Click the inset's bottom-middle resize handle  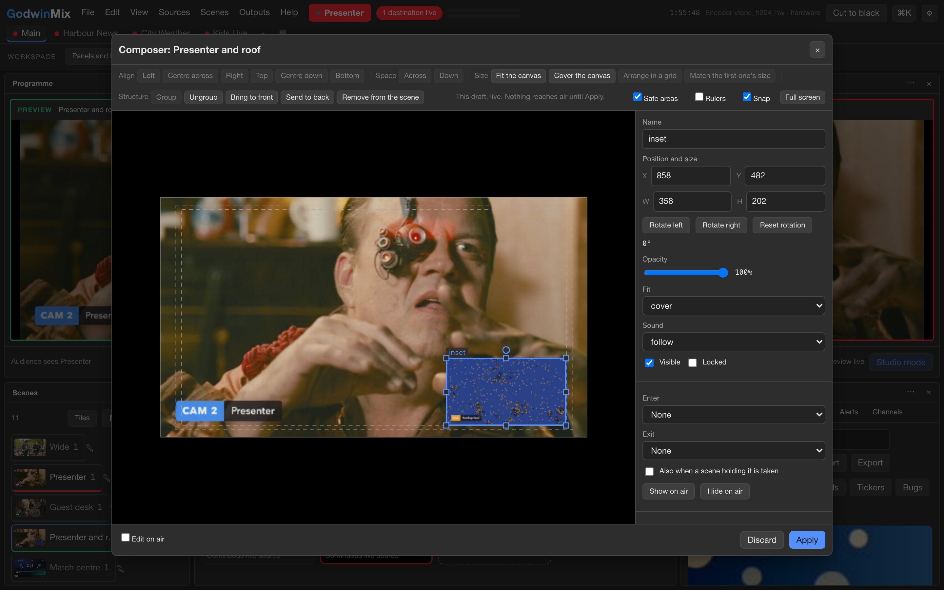[506, 425]
